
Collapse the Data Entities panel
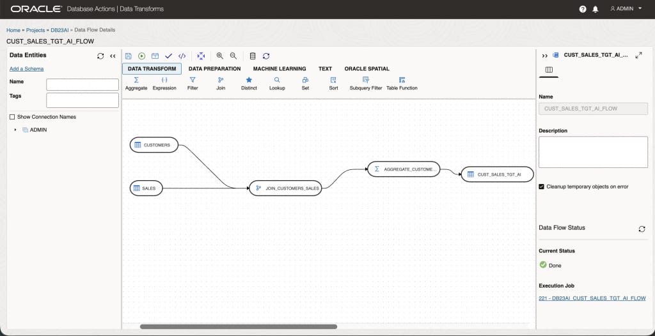(x=113, y=56)
